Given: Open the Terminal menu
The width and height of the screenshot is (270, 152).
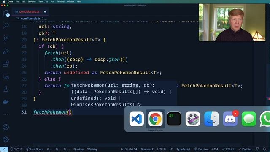Looking at the screenshot, I should tap(61, 2).
